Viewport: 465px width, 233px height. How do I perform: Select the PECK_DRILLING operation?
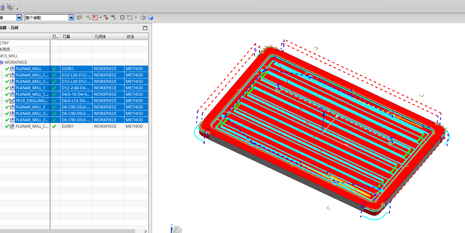coord(32,101)
